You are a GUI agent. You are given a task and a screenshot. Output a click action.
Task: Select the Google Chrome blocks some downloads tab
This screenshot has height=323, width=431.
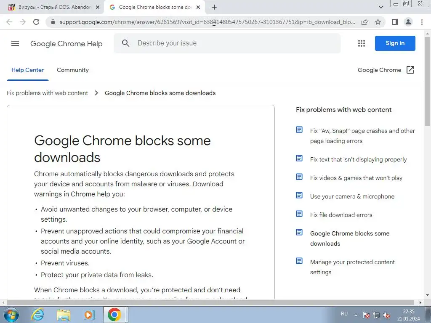154,8
